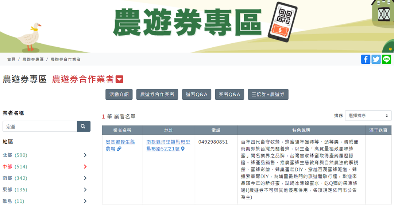Viewport: 394px width, 206px height.
Task: Expand the 北部 (590) region
Action: (x=85, y=155)
